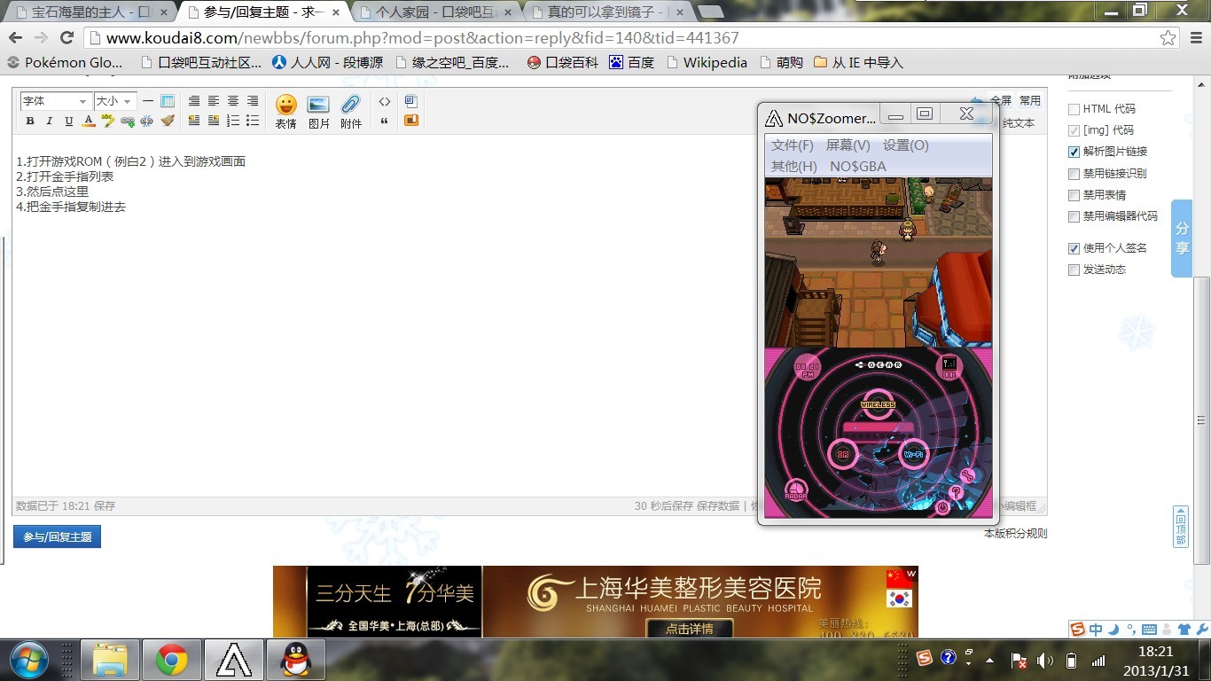Viewport: 1211px width, 681px height.
Task: Open the 屏幕(V) menu in NO$Zoomer
Action: pyautogui.click(x=848, y=145)
